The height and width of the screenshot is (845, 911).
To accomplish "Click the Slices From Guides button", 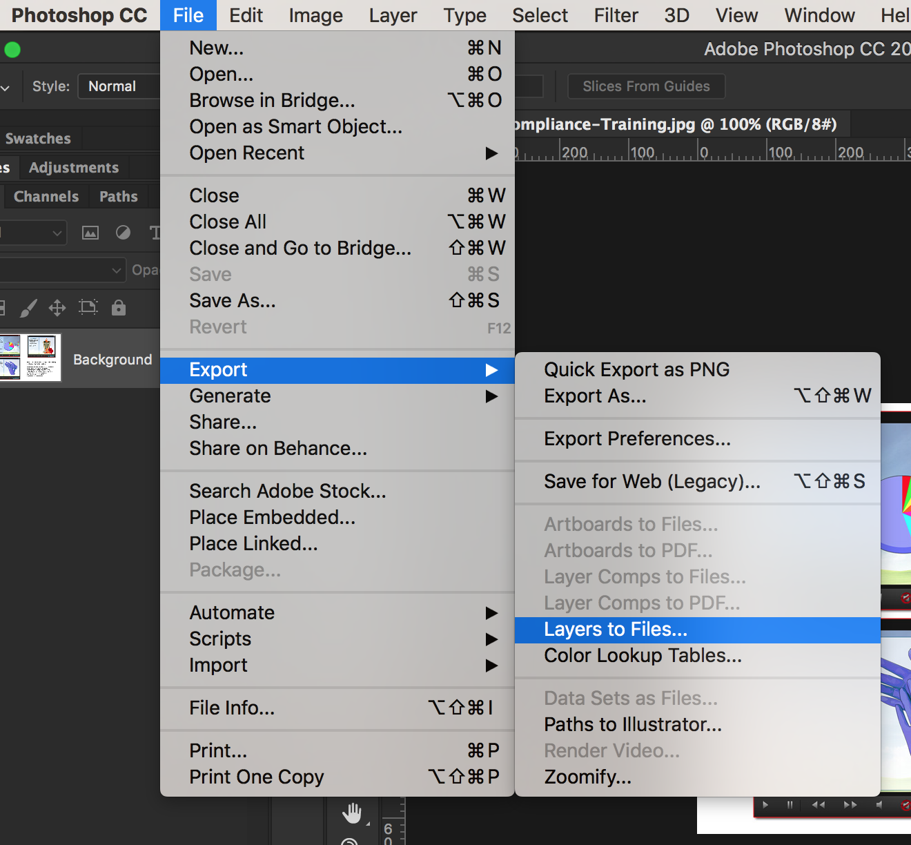I will point(646,86).
